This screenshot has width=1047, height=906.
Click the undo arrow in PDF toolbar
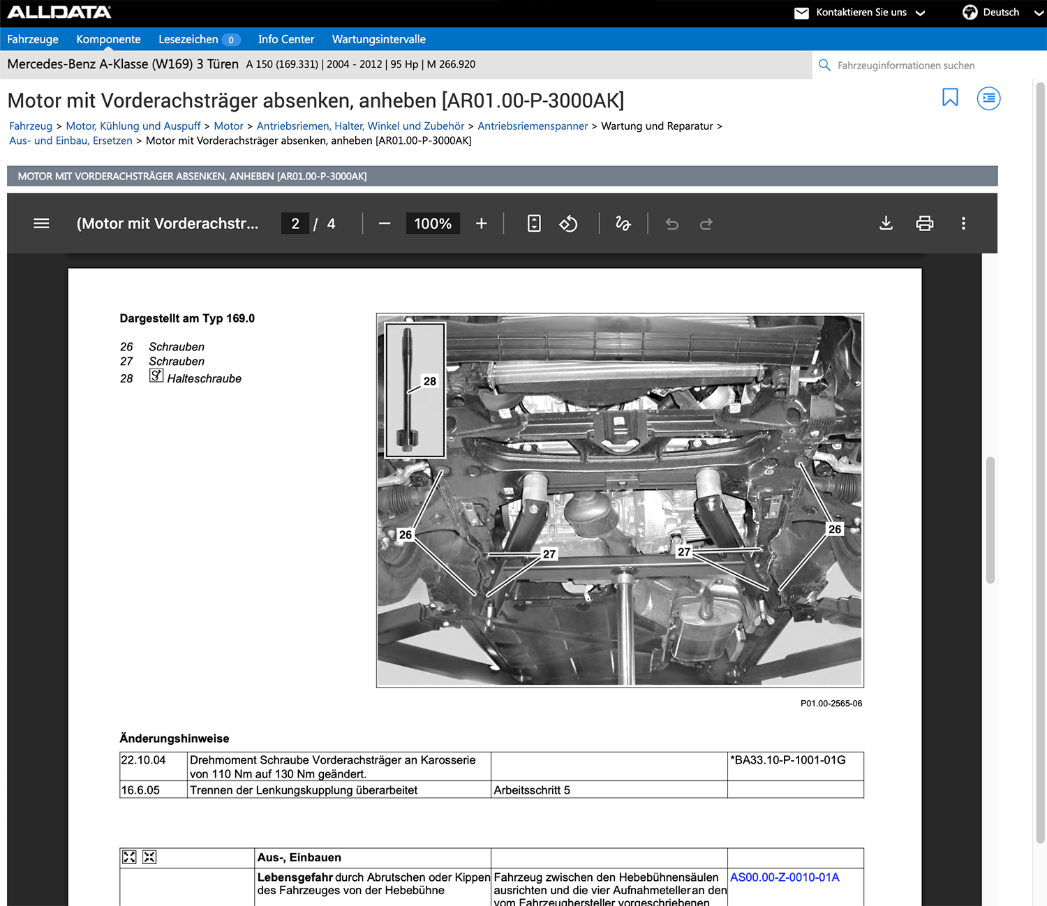click(x=671, y=224)
